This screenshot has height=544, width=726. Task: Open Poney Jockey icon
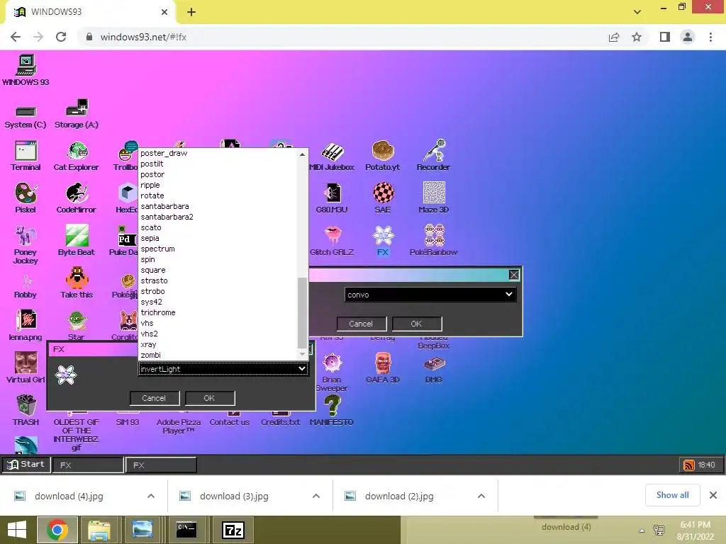click(x=26, y=235)
